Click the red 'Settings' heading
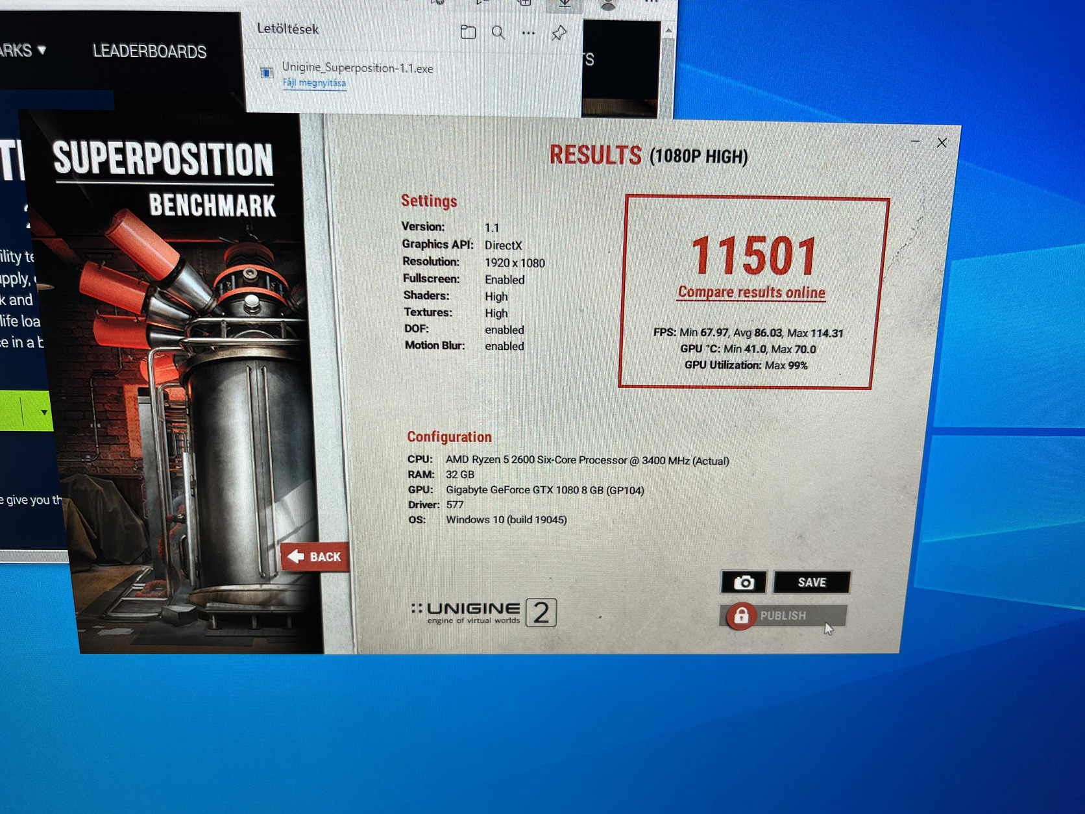 [x=429, y=201]
